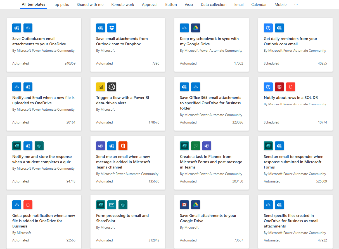Click the Dropbox icon on the attachments template
The image size is (339, 249).
(112, 28)
